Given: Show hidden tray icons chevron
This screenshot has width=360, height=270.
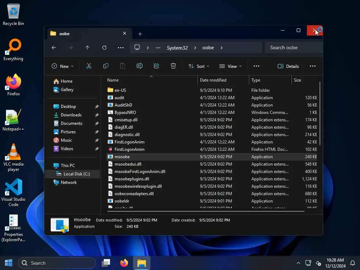Looking at the screenshot, I should tap(298, 263).
